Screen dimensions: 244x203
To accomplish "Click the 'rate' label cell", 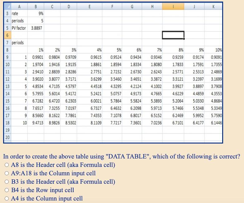I will (x=19, y=13).
